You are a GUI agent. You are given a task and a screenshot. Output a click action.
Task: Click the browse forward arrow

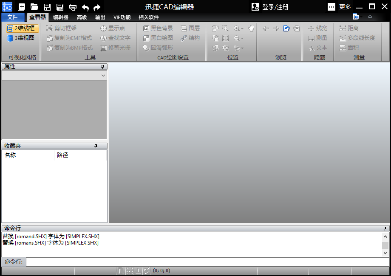coord(276,28)
